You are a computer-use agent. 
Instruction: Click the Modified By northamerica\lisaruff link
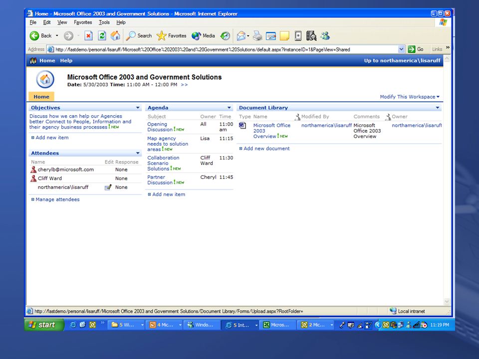point(326,126)
